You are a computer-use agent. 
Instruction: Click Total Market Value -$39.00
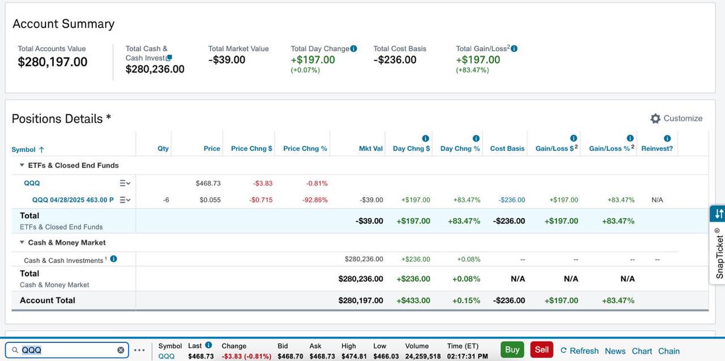click(227, 60)
